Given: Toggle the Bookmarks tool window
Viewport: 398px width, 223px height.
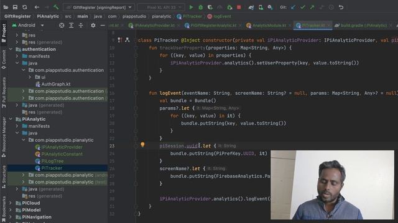Looking at the screenshot, I should pyautogui.click(x=4, y=209).
